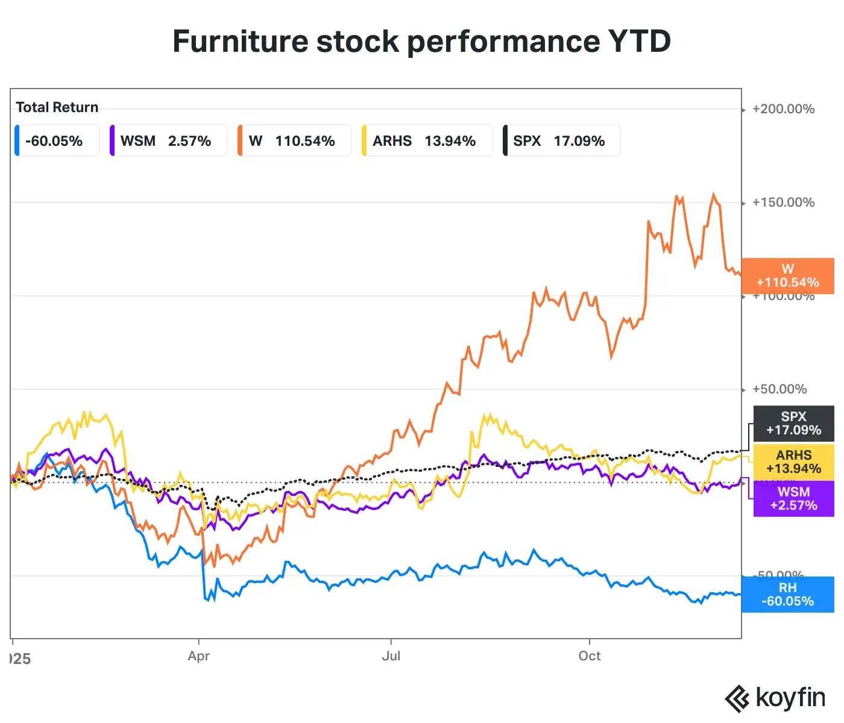Toggle the ARHS 13.94% legend chip
Image resolution: width=844 pixels, height=723 pixels.
click(427, 141)
